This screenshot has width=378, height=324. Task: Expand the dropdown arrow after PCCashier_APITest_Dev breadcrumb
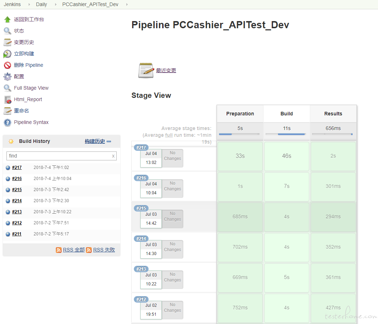tap(127, 4)
